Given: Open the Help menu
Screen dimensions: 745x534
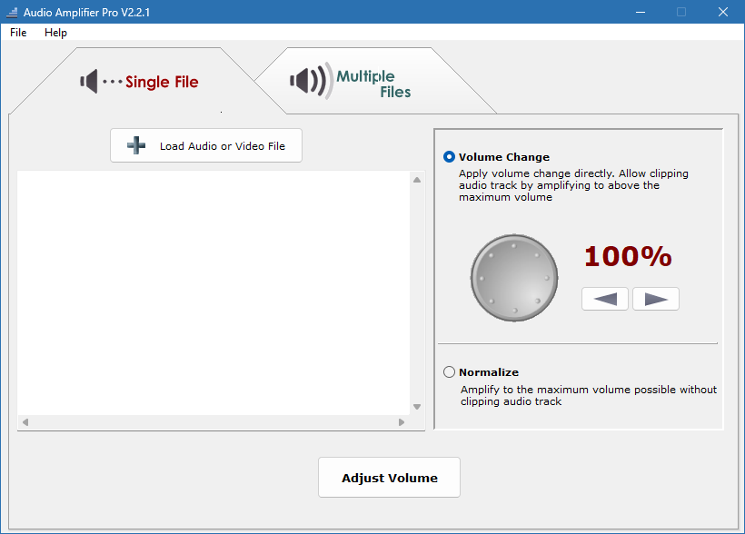Looking at the screenshot, I should pyautogui.click(x=55, y=33).
